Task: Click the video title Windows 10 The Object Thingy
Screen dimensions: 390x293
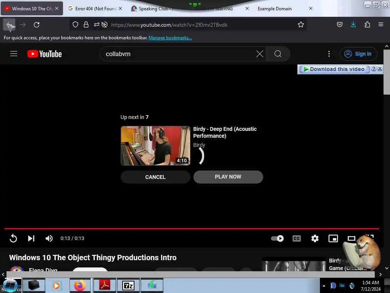Action: point(93,258)
